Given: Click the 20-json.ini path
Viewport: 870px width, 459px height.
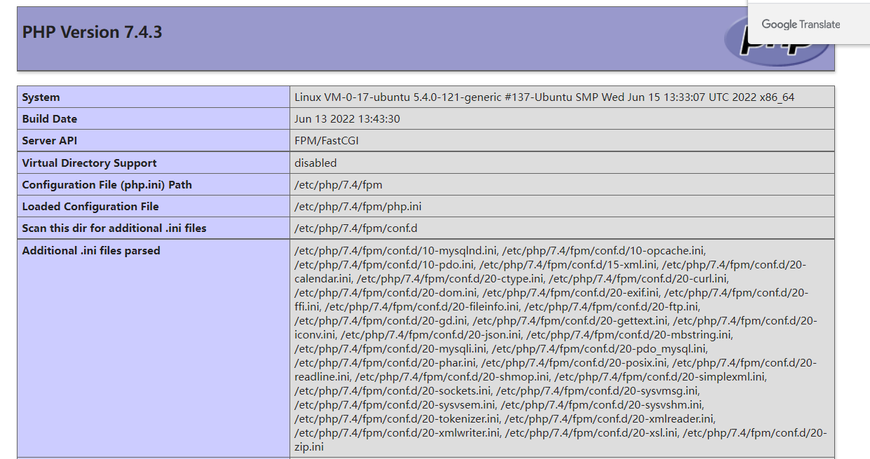Looking at the screenshot, I should tap(430, 335).
